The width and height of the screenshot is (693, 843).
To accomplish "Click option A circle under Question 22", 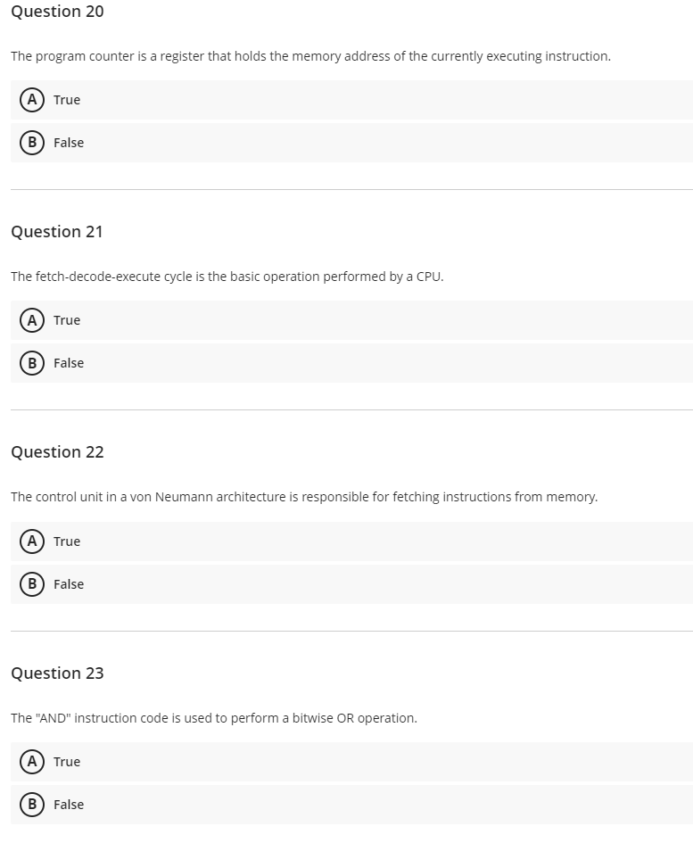I will pos(32,541).
